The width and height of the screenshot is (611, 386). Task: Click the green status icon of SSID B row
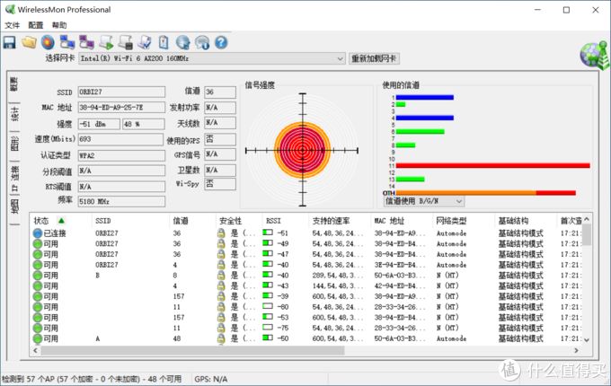pos(38,275)
